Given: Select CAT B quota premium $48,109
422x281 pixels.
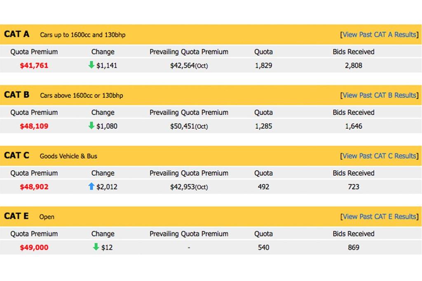Looking at the screenshot, I should pos(34,126).
